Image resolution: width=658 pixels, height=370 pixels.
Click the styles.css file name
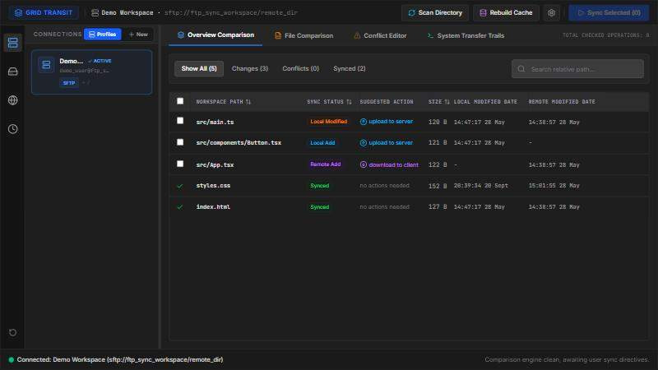tap(213, 186)
